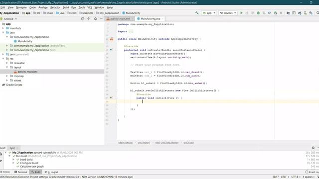The height and width of the screenshot is (179, 319).
Task: Open the Event Log tool window
Action: (x=312, y=172)
